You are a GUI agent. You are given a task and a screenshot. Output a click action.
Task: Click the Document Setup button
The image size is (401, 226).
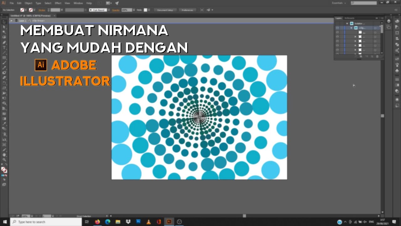(x=165, y=10)
